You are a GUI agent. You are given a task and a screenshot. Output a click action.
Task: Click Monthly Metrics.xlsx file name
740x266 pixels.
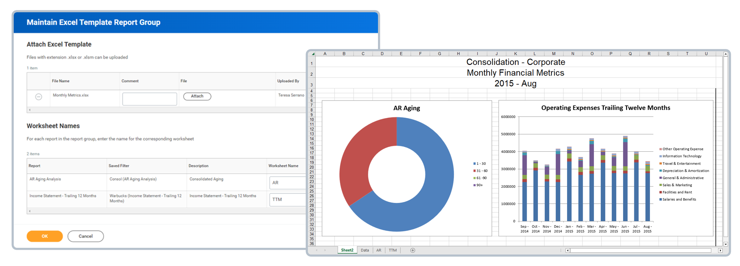point(70,95)
